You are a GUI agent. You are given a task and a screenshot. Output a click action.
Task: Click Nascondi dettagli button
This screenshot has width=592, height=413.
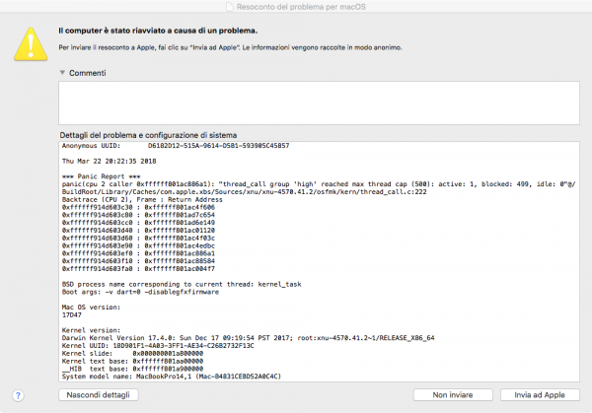(98, 395)
